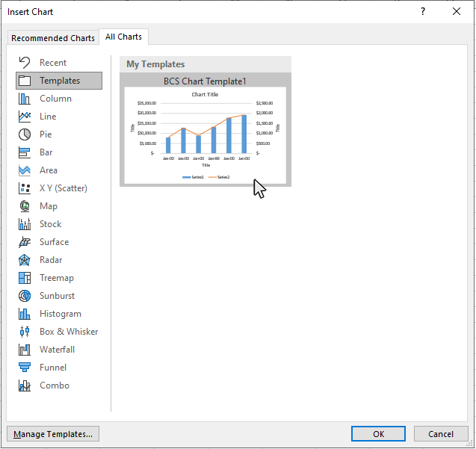Select the Histogram chart icon
Screen dimensions: 476x449
click(x=24, y=314)
